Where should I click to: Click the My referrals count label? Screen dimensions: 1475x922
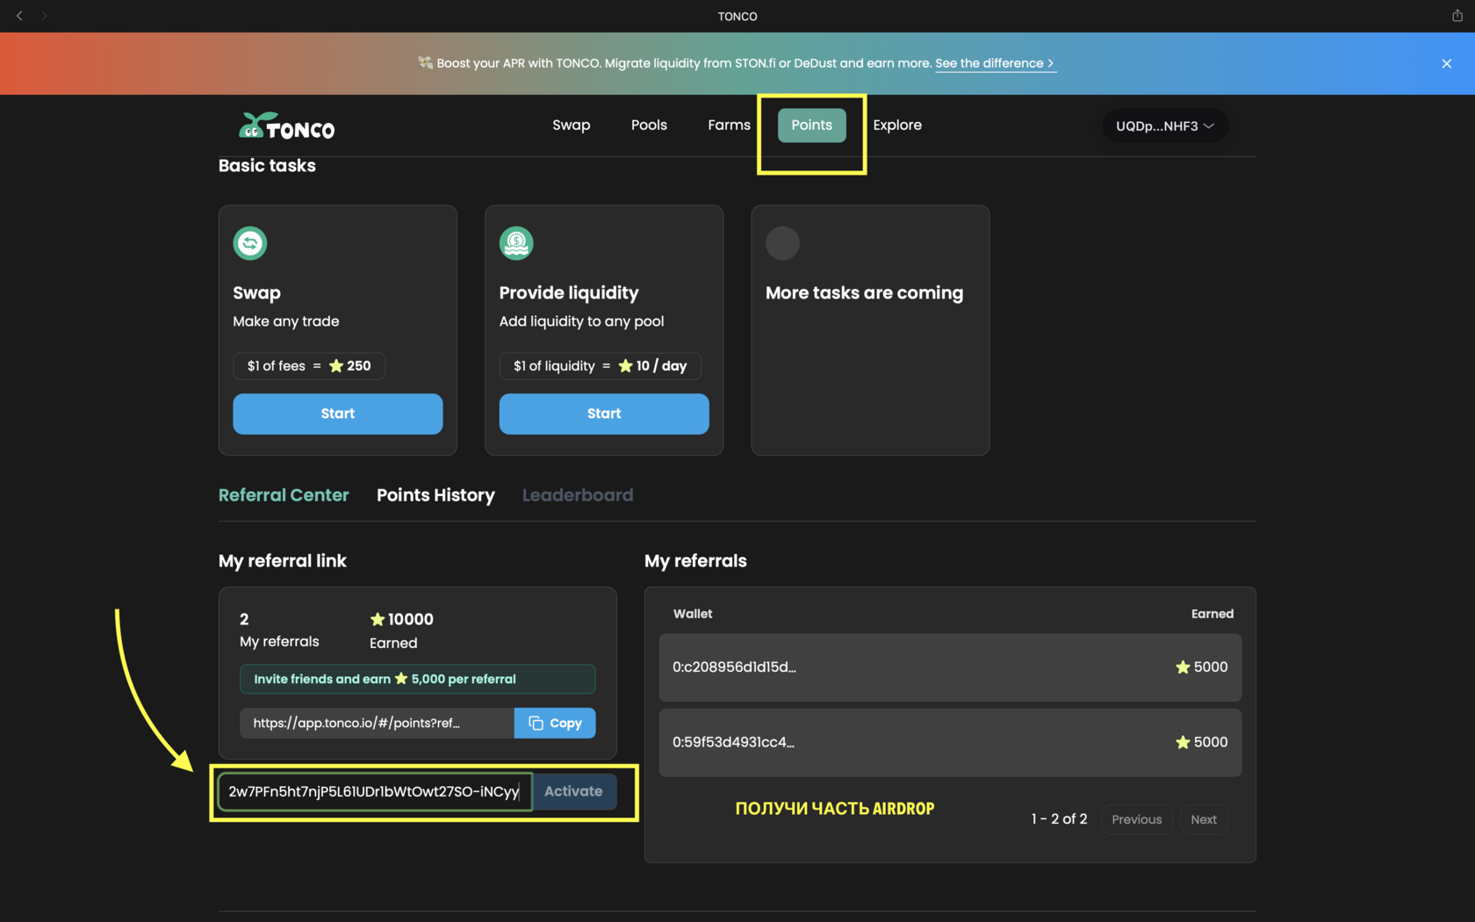pyautogui.click(x=279, y=642)
